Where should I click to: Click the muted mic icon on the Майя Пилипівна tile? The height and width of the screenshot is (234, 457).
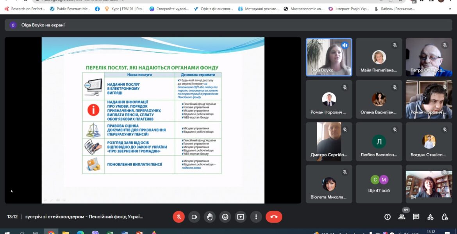(x=395, y=45)
